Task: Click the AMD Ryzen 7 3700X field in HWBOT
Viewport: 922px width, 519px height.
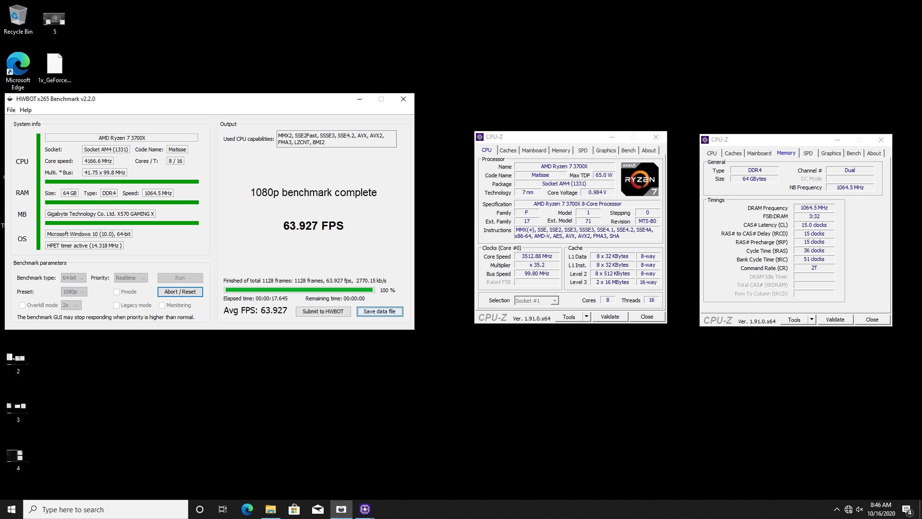Action: point(121,138)
